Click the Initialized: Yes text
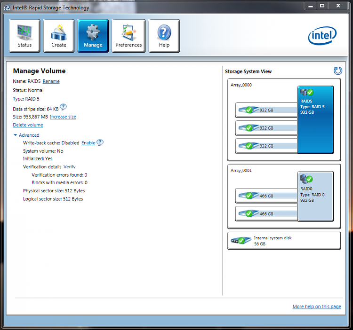 point(38,159)
